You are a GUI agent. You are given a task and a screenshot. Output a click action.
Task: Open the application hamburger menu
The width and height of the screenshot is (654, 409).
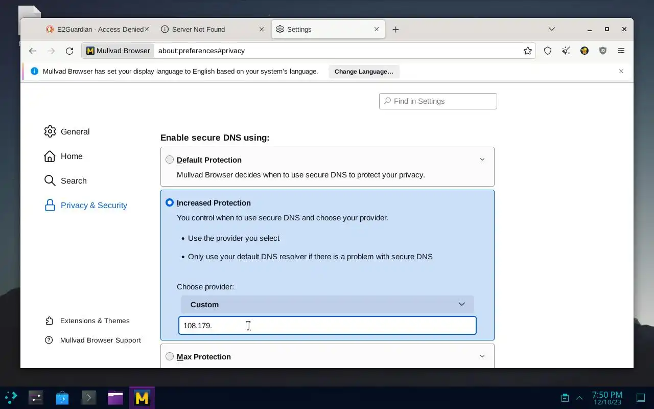(621, 51)
